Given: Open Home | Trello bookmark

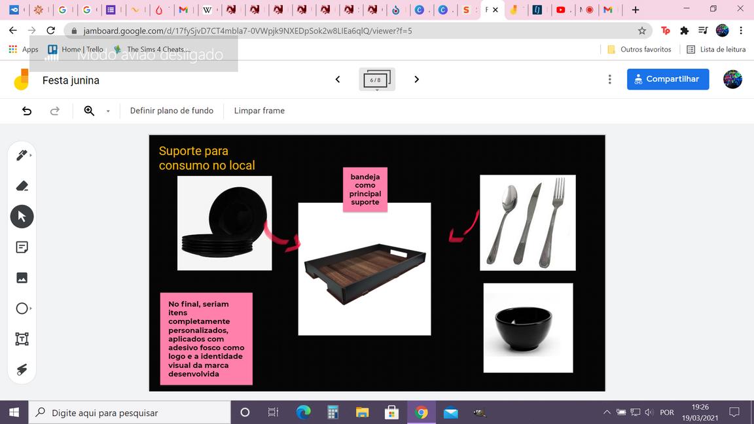Looking at the screenshot, I should [x=76, y=49].
